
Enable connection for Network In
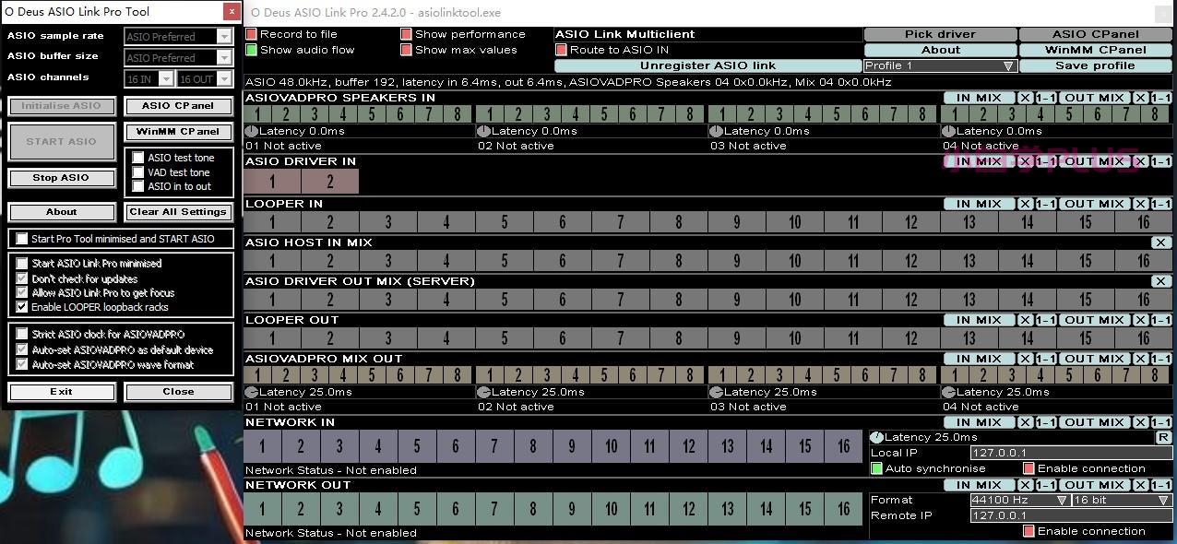click(x=1028, y=468)
